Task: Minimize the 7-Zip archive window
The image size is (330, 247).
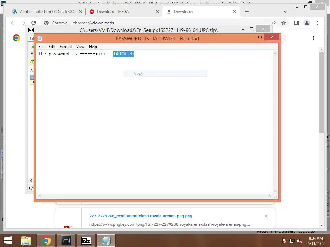Action: coord(243,29)
